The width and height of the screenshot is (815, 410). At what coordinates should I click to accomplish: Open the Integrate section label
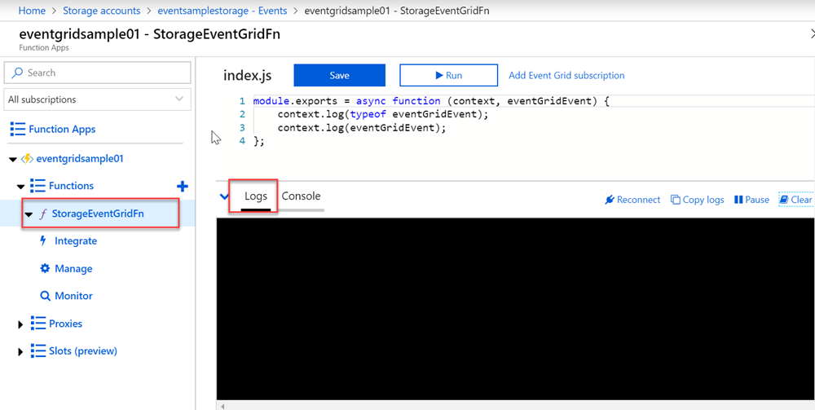coord(75,241)
